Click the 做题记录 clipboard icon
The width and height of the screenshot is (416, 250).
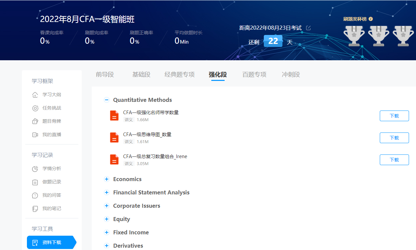(35, 182)
